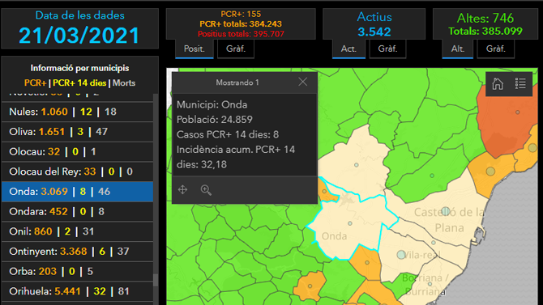Click the municipality list scrollbar thumb
This screenshot has width=543, height=305.
(x=156, y=280)
